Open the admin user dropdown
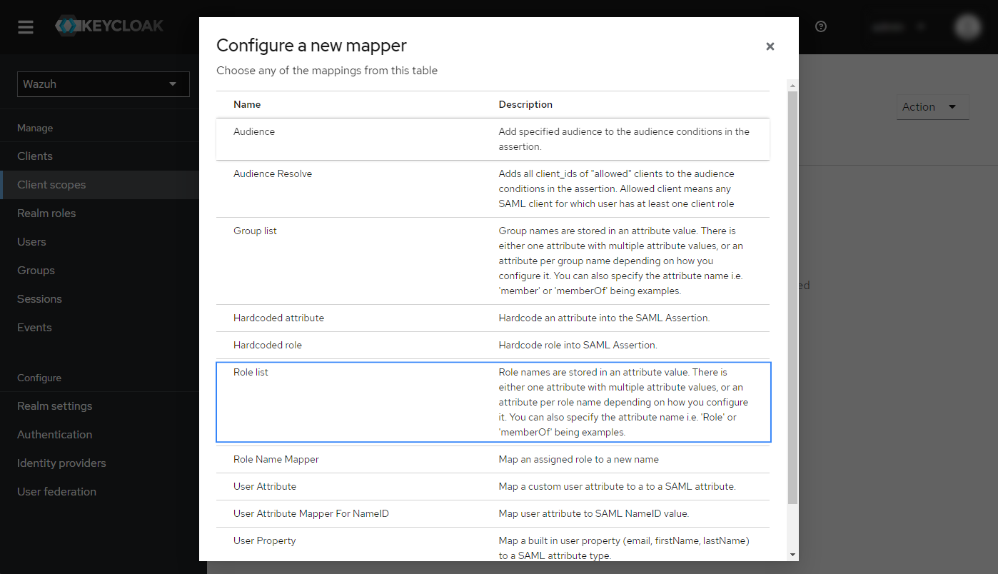The image size is (998, 574). pos(898,27)
